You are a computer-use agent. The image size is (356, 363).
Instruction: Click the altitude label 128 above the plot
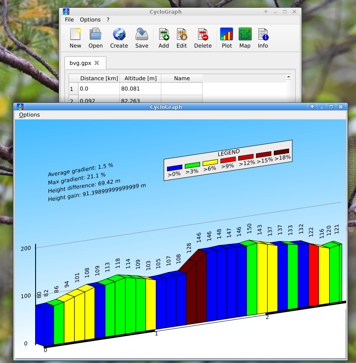(x=189, y=248)
